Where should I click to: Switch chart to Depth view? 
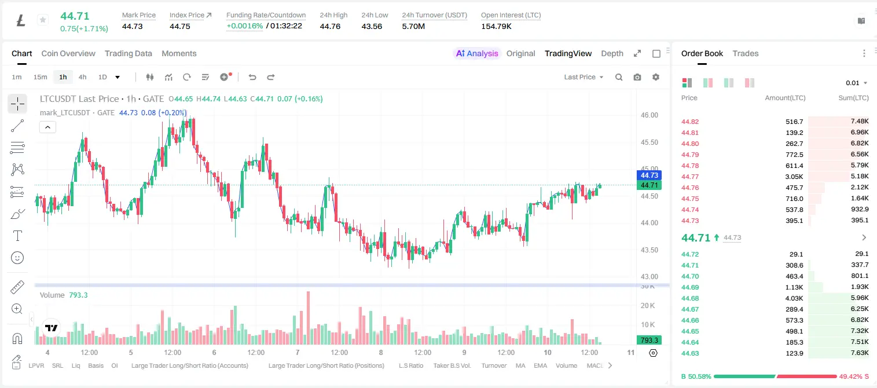click(x=612, y=53)
